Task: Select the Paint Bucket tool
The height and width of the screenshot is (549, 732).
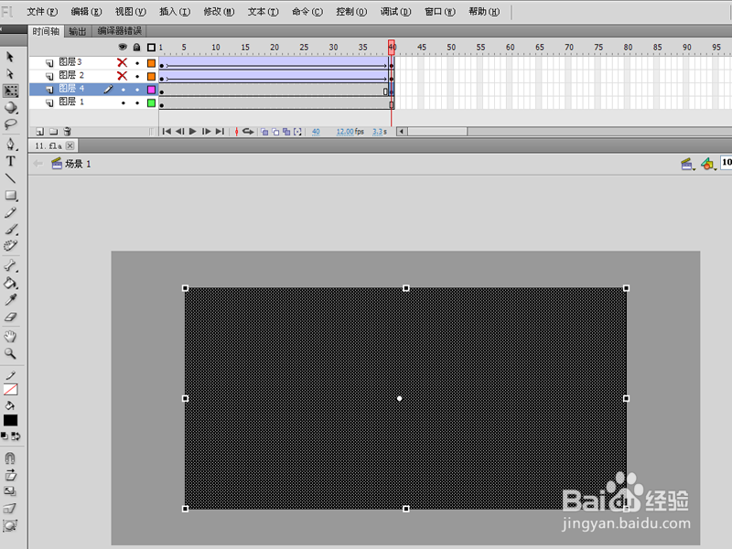Action: [x=10, y=283]
